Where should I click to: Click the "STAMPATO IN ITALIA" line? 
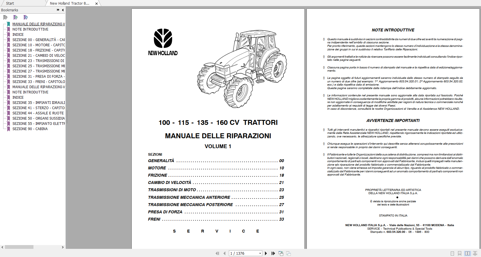point(393,216)
